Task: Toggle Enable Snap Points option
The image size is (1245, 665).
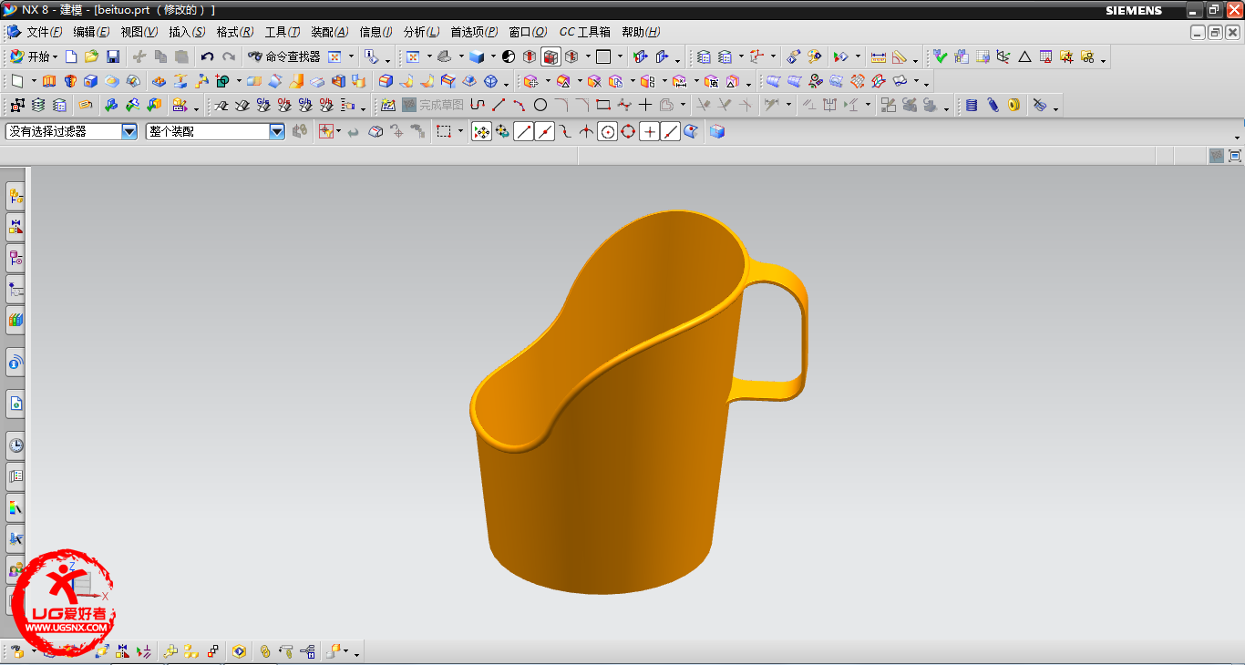Action: point(481,131)
